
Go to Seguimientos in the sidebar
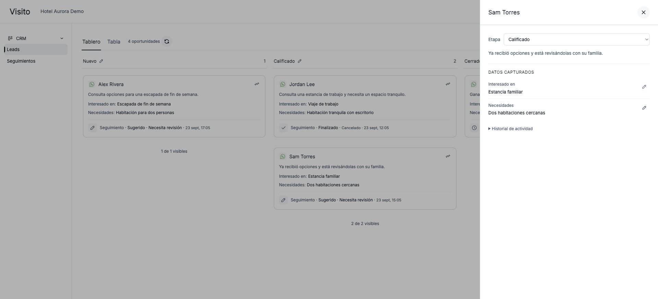21,61
